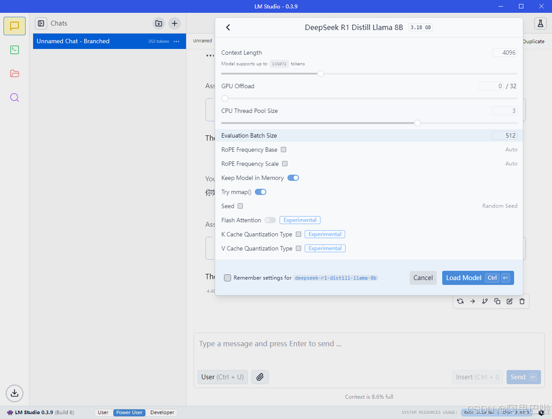The image size is (552, 419).
Task: Click the Send button
Action: [x=523, y=377]
